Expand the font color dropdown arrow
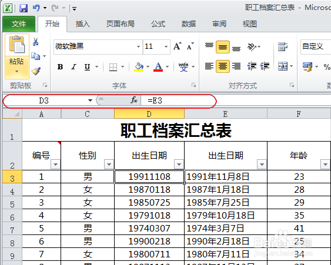This screenshot has width=331, height=265. (x=168, y=67)
